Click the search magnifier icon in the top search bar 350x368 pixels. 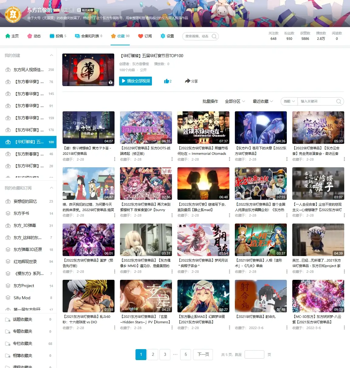214,36
